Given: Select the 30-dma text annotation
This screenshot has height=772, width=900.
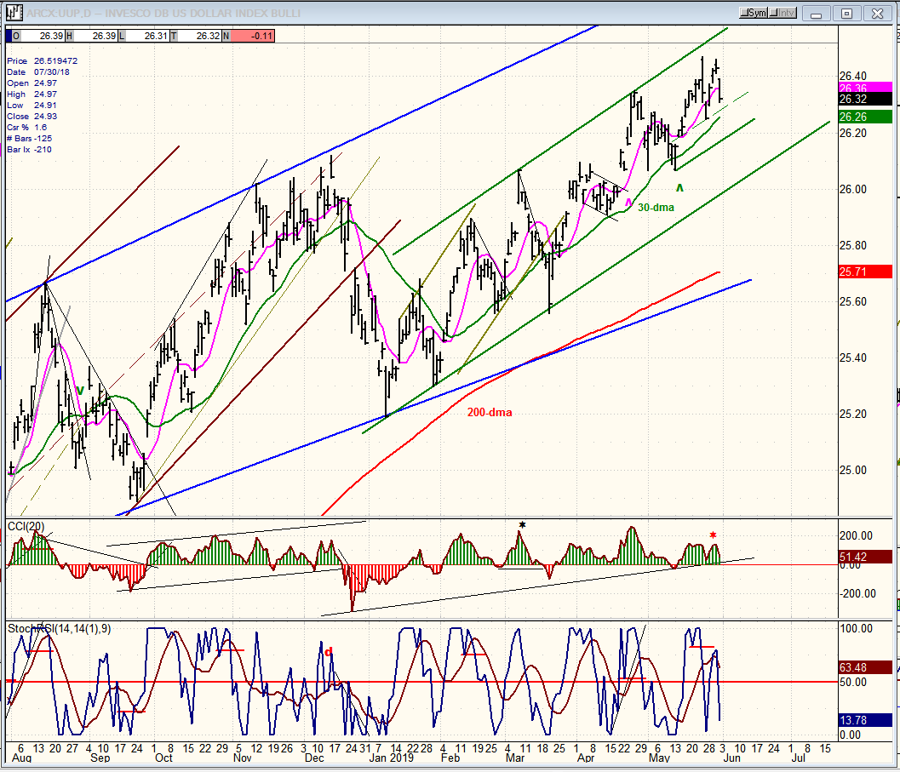Looking at the screenshot, I should pos(656,207).
